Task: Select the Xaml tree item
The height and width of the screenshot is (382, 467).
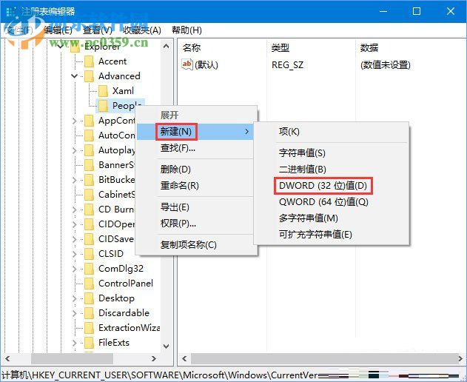Action: (123, 91)
